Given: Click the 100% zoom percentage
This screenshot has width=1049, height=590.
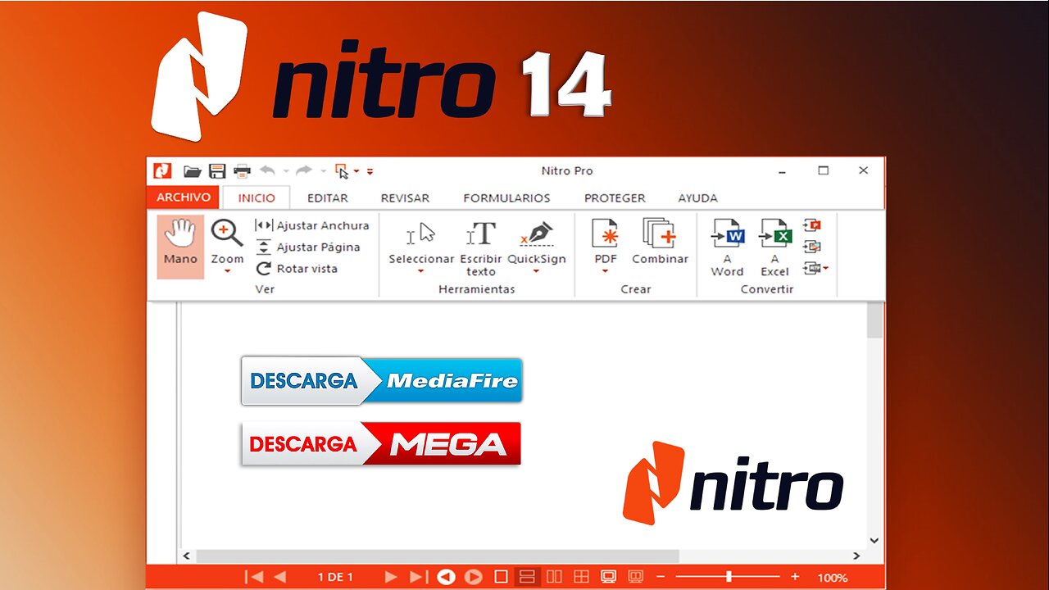Looking at the screenshot, I should point(833,578).
